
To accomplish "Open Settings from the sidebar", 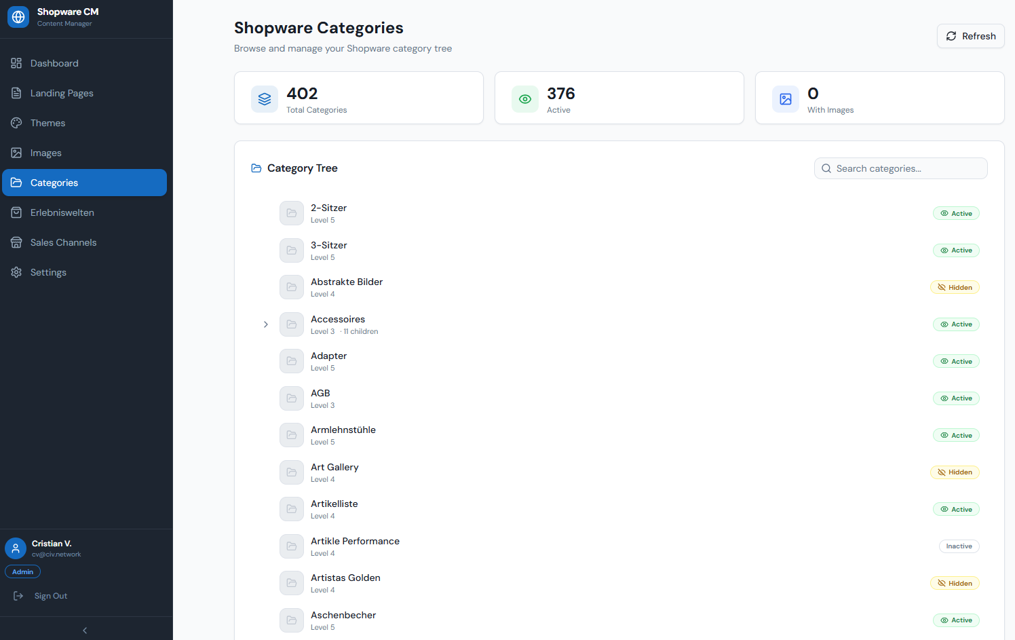I will pyautogui.click(x=85, y=272).
